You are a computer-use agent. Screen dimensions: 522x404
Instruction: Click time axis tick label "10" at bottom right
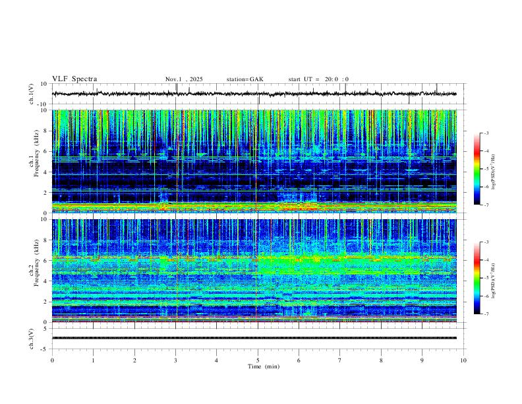(463, 360)
